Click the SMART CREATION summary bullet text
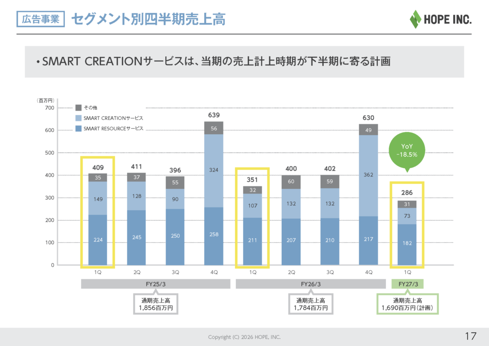 point(213,62)
